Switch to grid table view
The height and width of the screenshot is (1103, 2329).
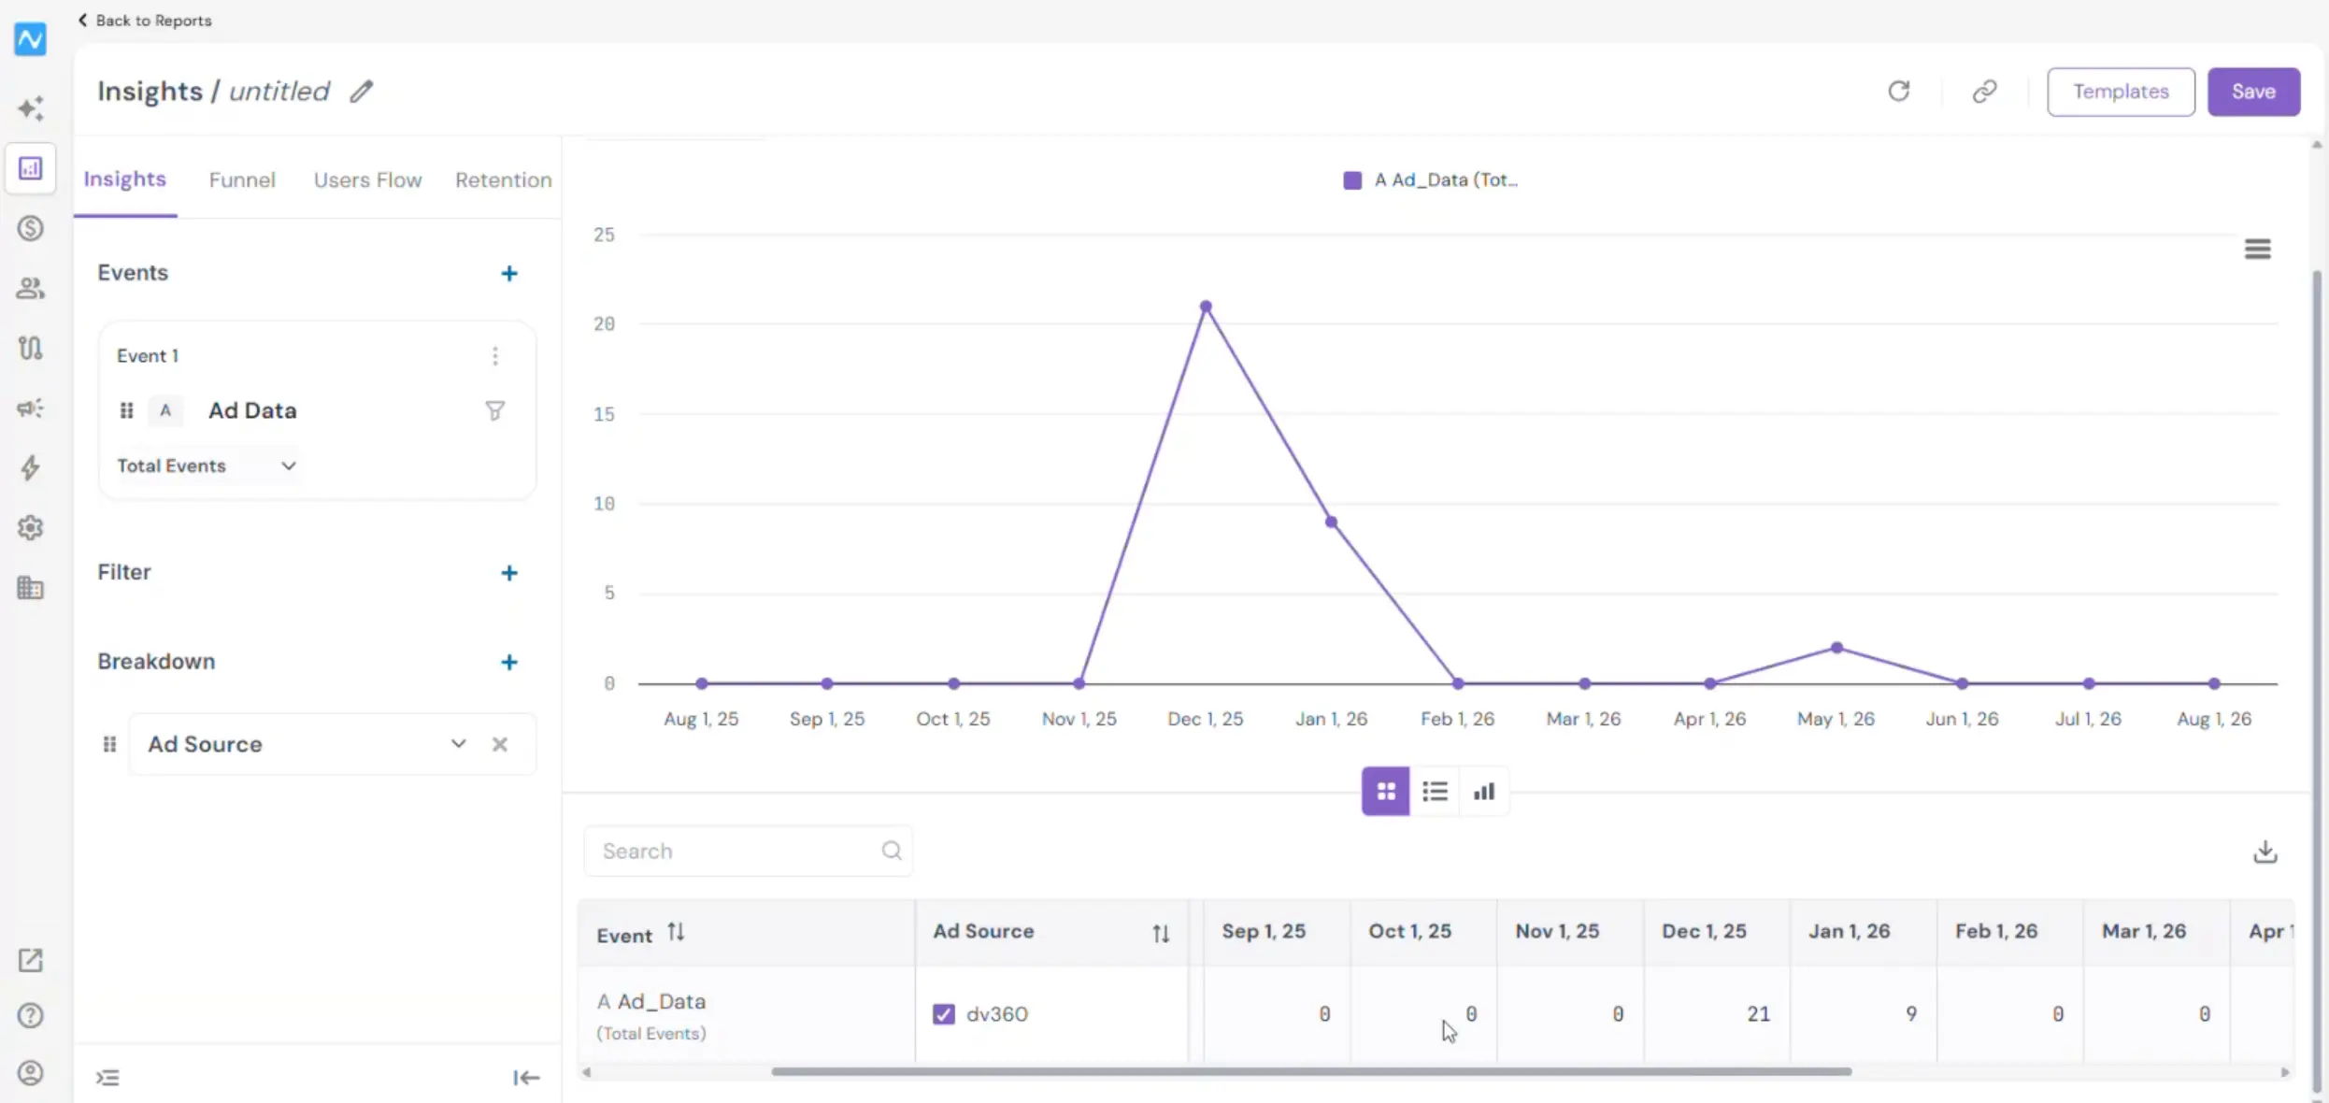coord(1385,792)
